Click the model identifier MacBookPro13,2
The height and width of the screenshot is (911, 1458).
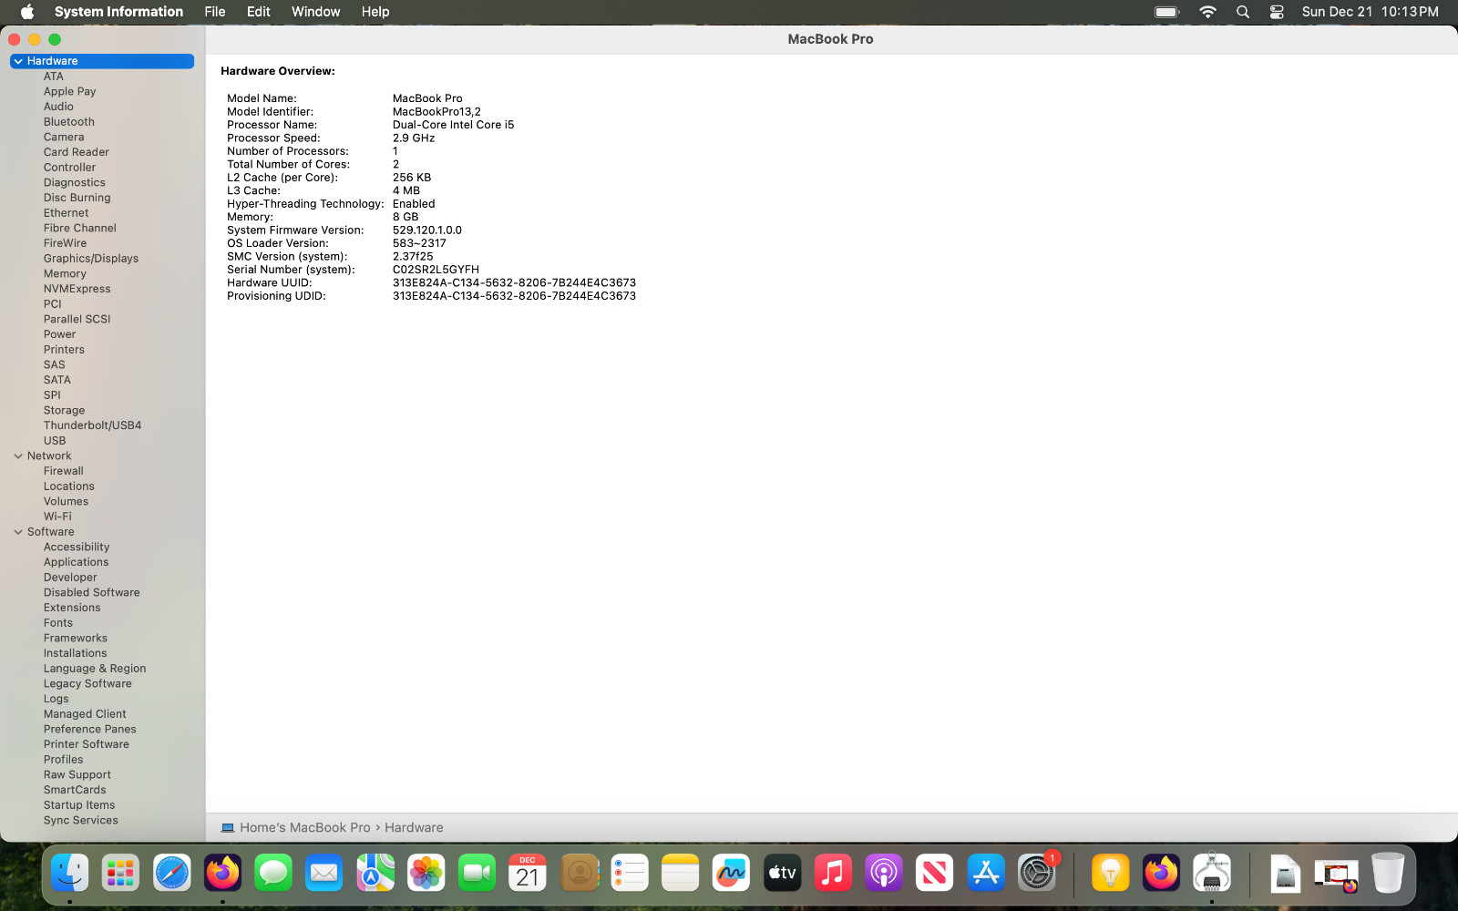[x=436, y=112]
